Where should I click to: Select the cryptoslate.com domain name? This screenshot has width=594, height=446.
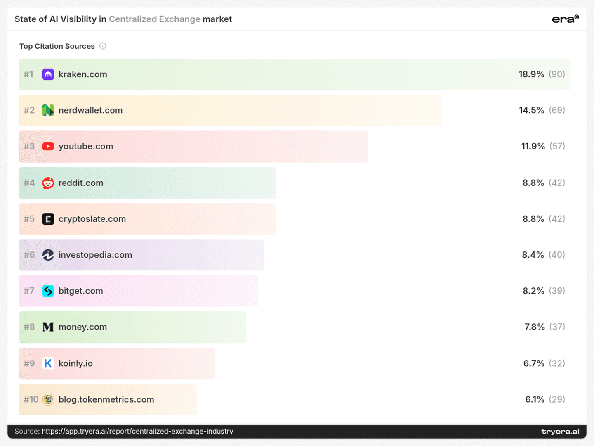92,219
